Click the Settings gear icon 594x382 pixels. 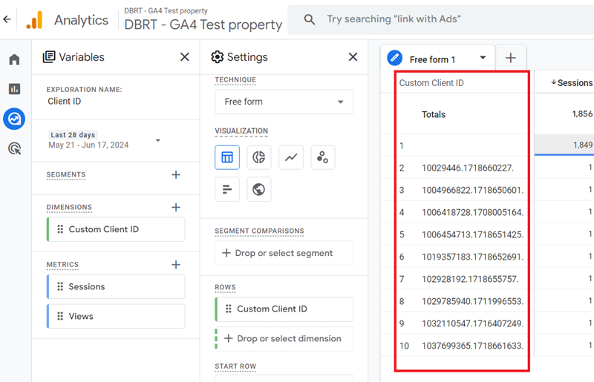217,57
